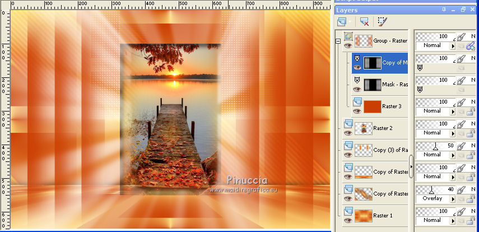Click the Edit Selection icon in Layers toolbar
479x232 pixels.
point(382,21)
